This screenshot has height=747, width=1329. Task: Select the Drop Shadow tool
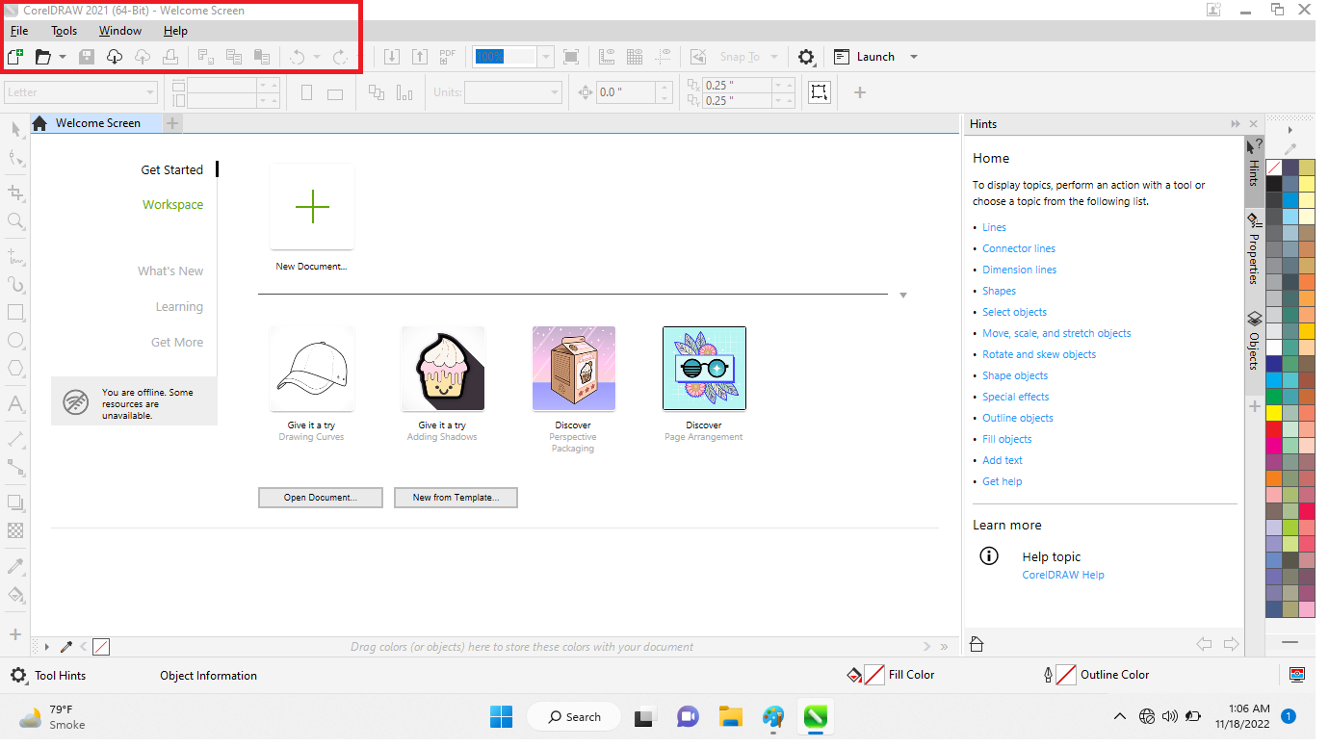[x=15, y=502]
